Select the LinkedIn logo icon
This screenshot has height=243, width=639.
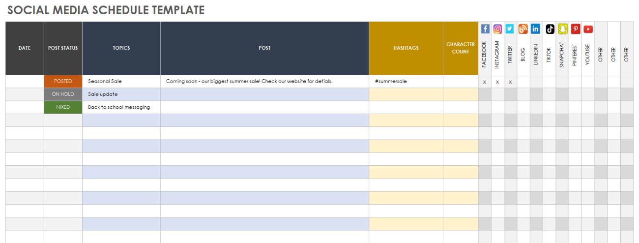536,29
